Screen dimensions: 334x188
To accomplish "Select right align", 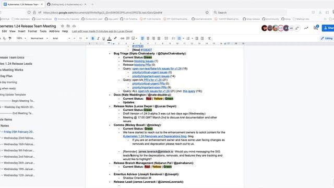I will tap(153, 38).
